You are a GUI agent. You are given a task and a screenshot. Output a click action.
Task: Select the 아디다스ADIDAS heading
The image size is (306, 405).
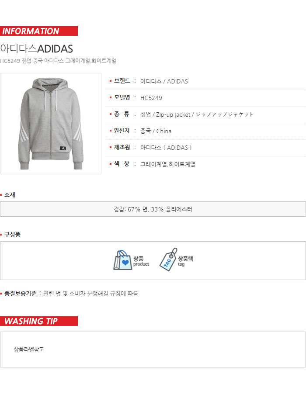coord(36,49)
